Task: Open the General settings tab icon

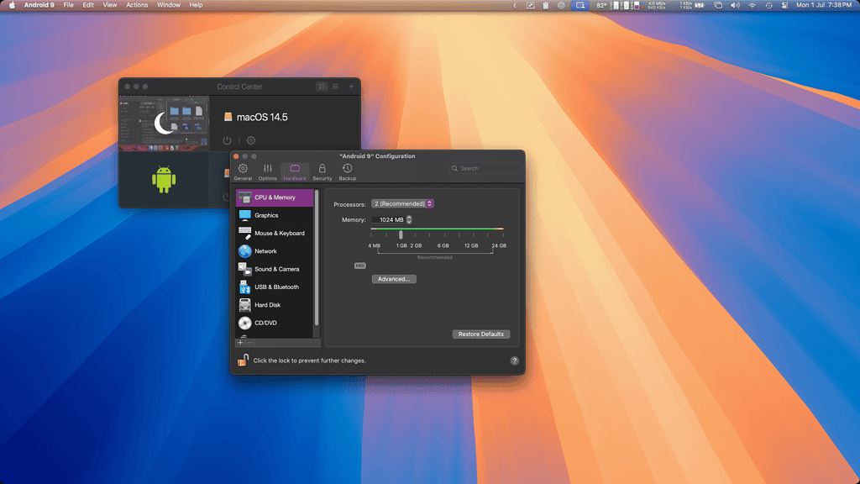Action: tap(243, 171)
